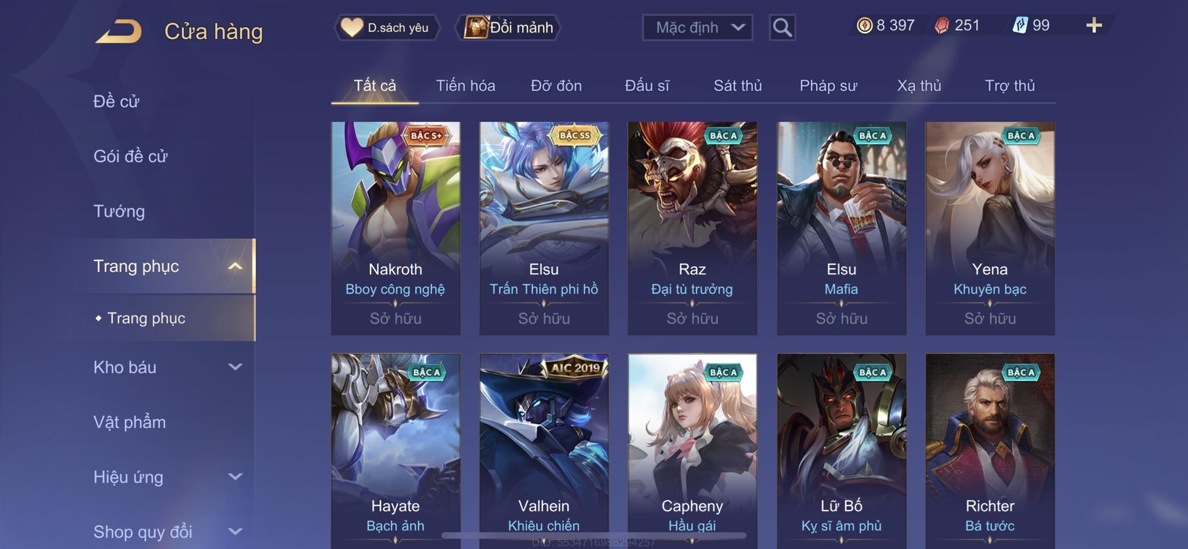This screenshot has width=1188, height=549.
Task: Open Nakroth Bboy công nghệ skin card
Action: [396, 228]
